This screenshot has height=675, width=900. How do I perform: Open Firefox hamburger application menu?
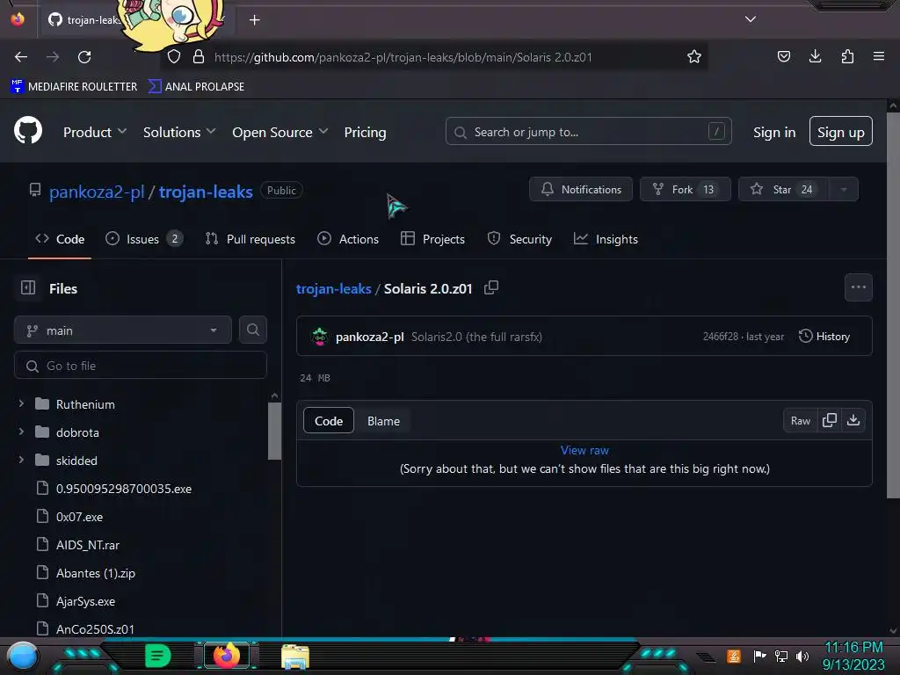[878, 56]
